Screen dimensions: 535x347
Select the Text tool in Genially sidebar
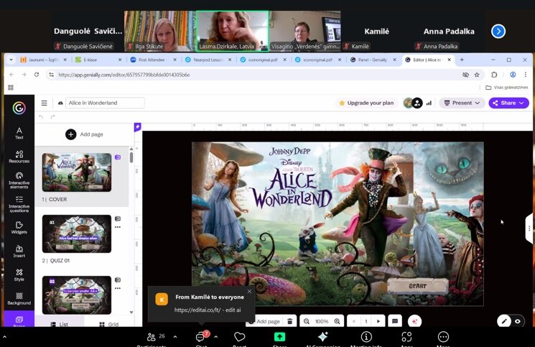click(19, 133)
